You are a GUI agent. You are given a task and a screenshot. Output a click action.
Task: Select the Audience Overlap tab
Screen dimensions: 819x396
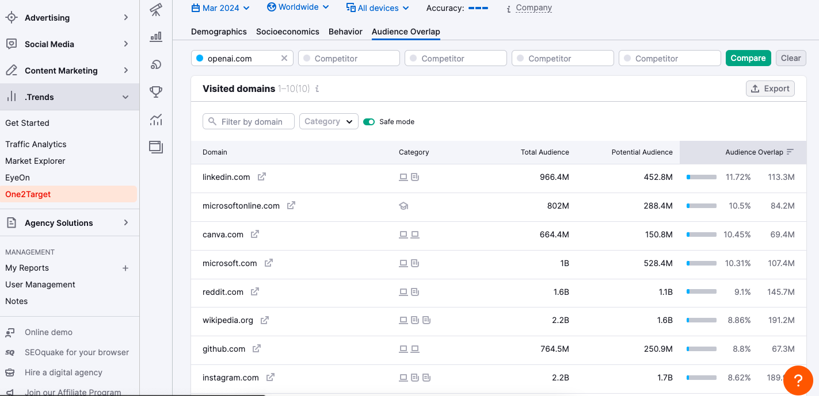[x=406, y=32]
